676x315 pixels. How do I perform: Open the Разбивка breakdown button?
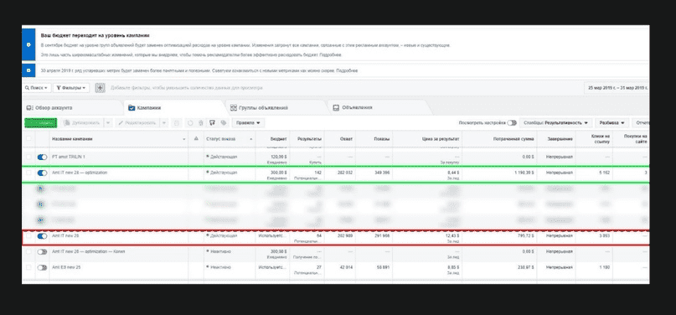point(612,123)
